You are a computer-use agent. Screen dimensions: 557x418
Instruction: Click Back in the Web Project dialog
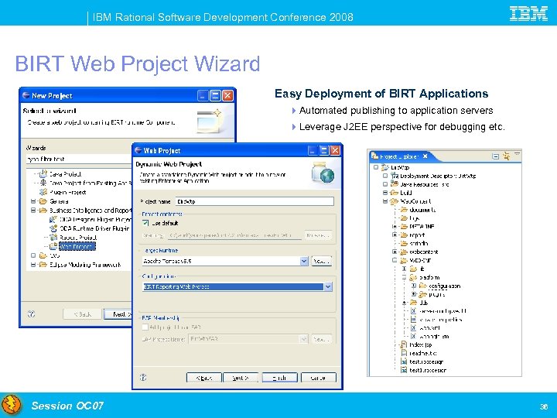(x=204, y=378)
